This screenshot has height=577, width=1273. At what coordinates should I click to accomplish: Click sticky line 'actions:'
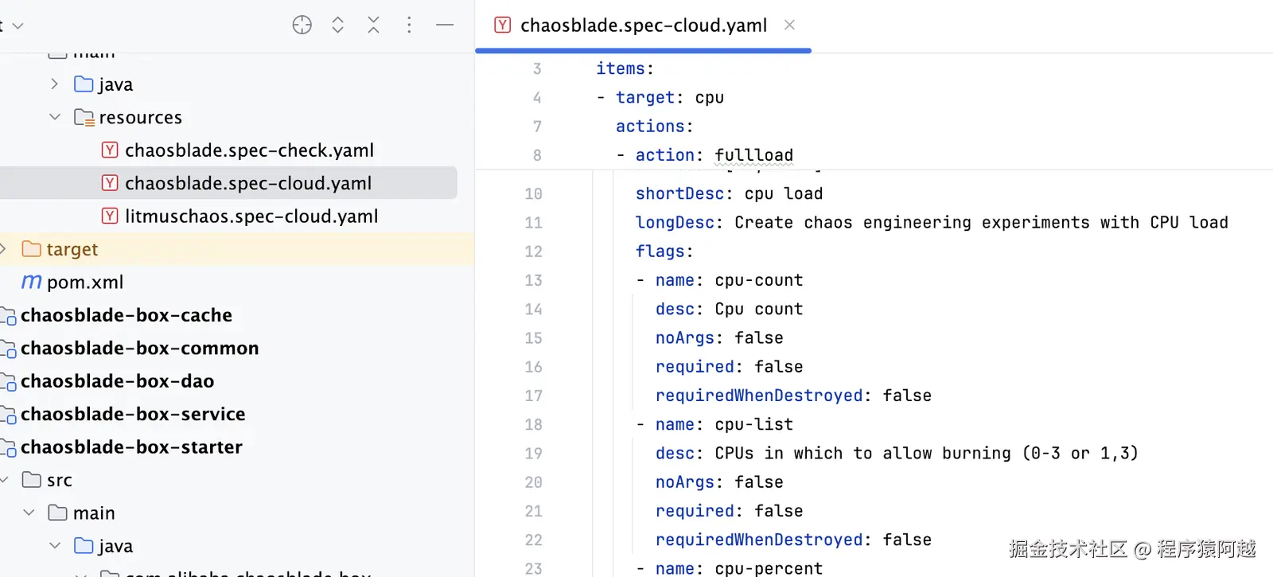pyautogui.click(x=654, y=126)
